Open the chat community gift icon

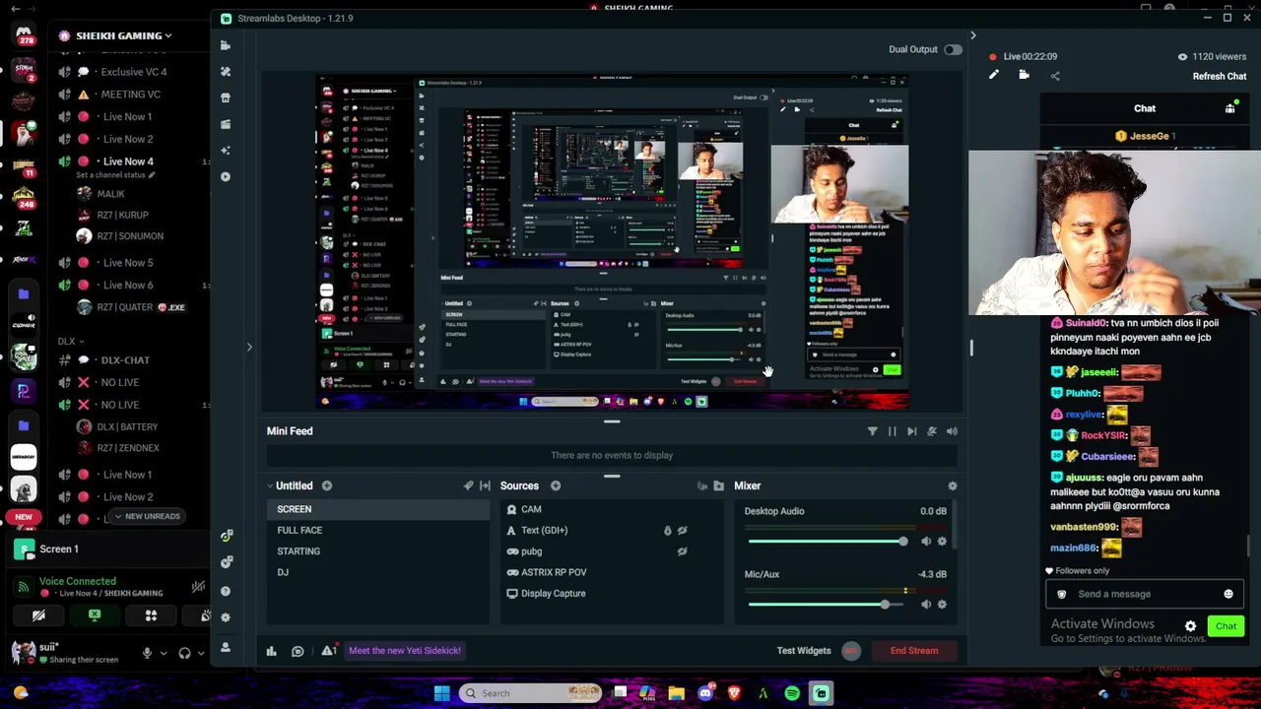[1229, 108]
